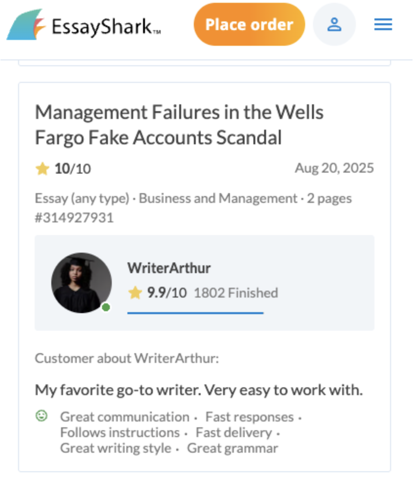This screenshot has width=414, height=485.
Task: Select the Follows instructions tag
Action: tap(120, 432)
